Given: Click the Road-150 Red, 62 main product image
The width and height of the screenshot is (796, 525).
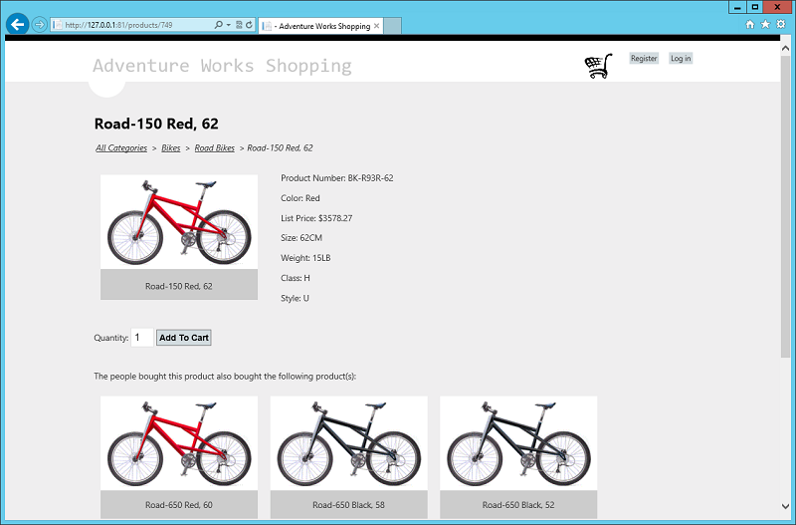Looking at the screenshot, I should pyautogui.click(x=179, y=221).
